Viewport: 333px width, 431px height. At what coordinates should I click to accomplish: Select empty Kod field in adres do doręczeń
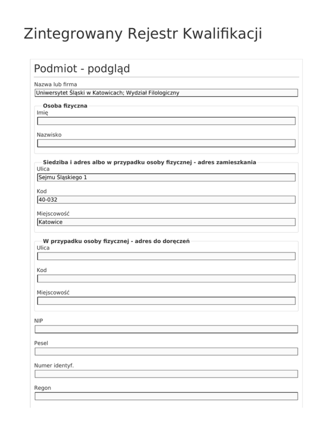(166, 278)
